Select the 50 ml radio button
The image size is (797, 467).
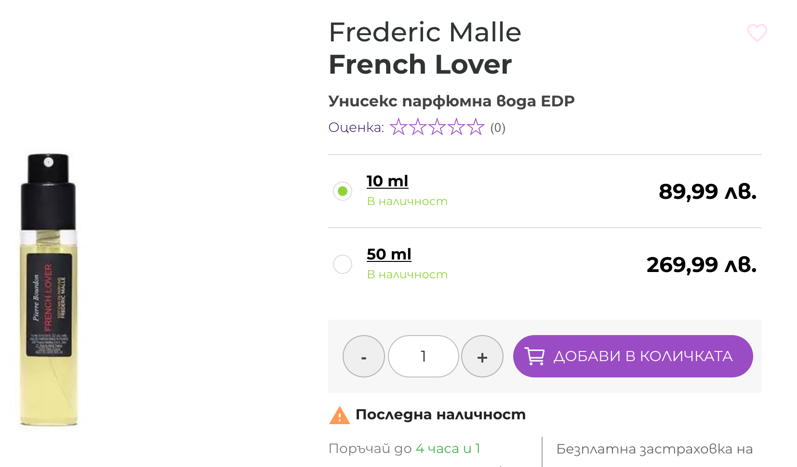(x=343, y=264)
